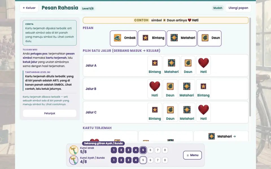Choose the Jalur A path row

click(x=166, y=66)
